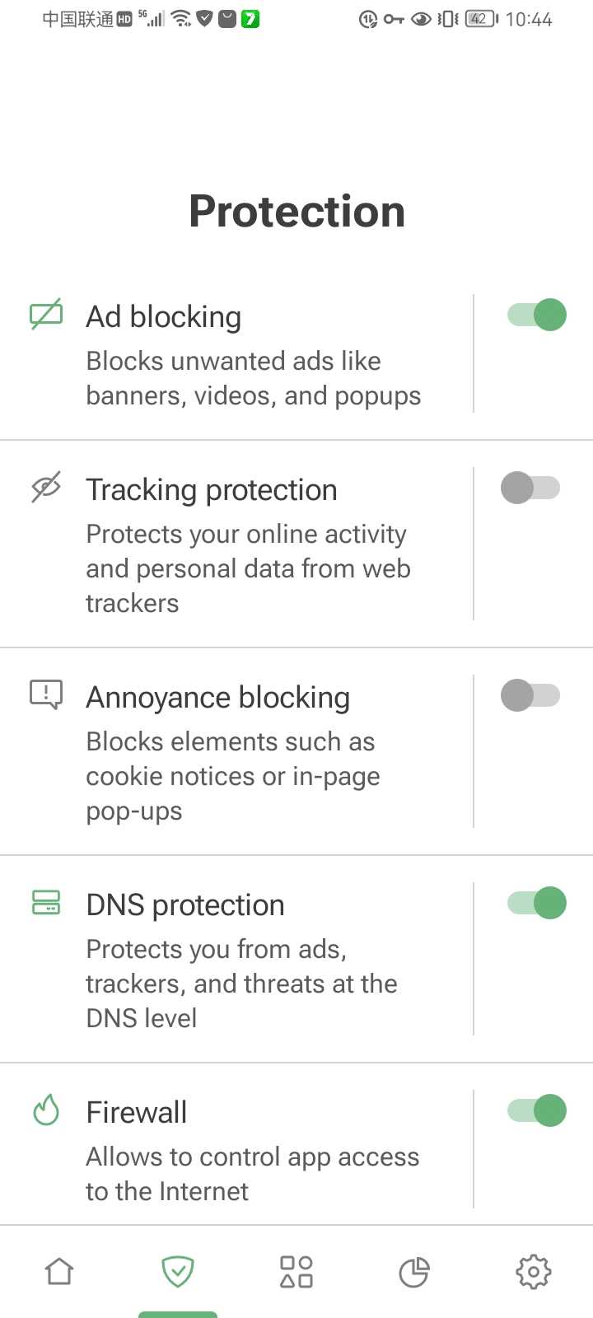Screen dimensions: 593x1318
Task: Open Tracking protection details
Action: (x=212, y=490)
